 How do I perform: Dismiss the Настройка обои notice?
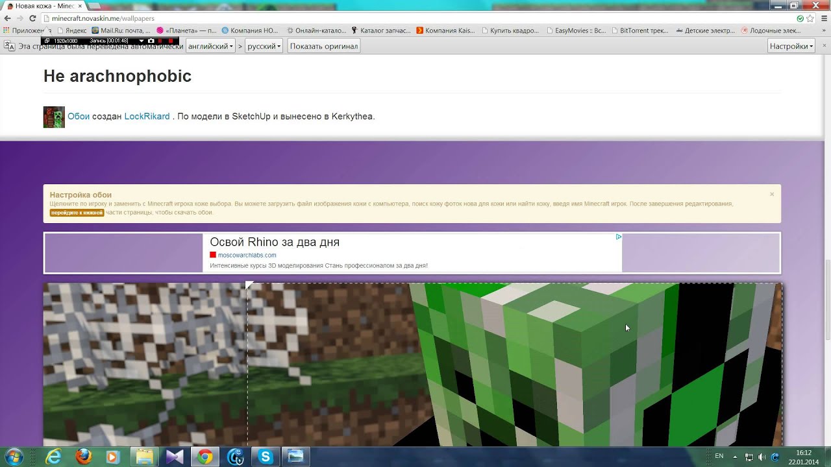pyautogui.click(x=772, y=194)
